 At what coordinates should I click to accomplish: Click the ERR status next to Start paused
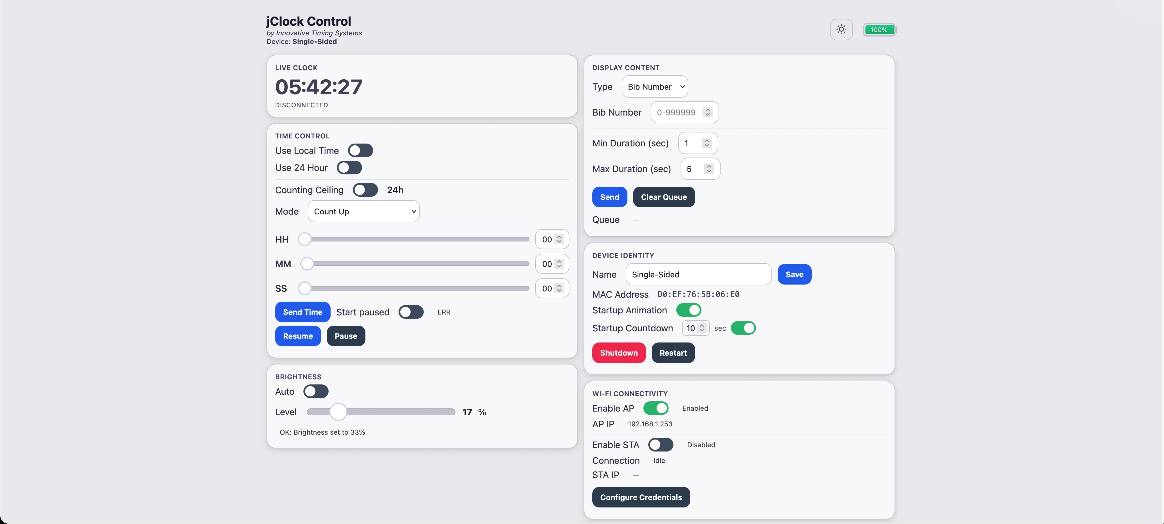(444, 312)
